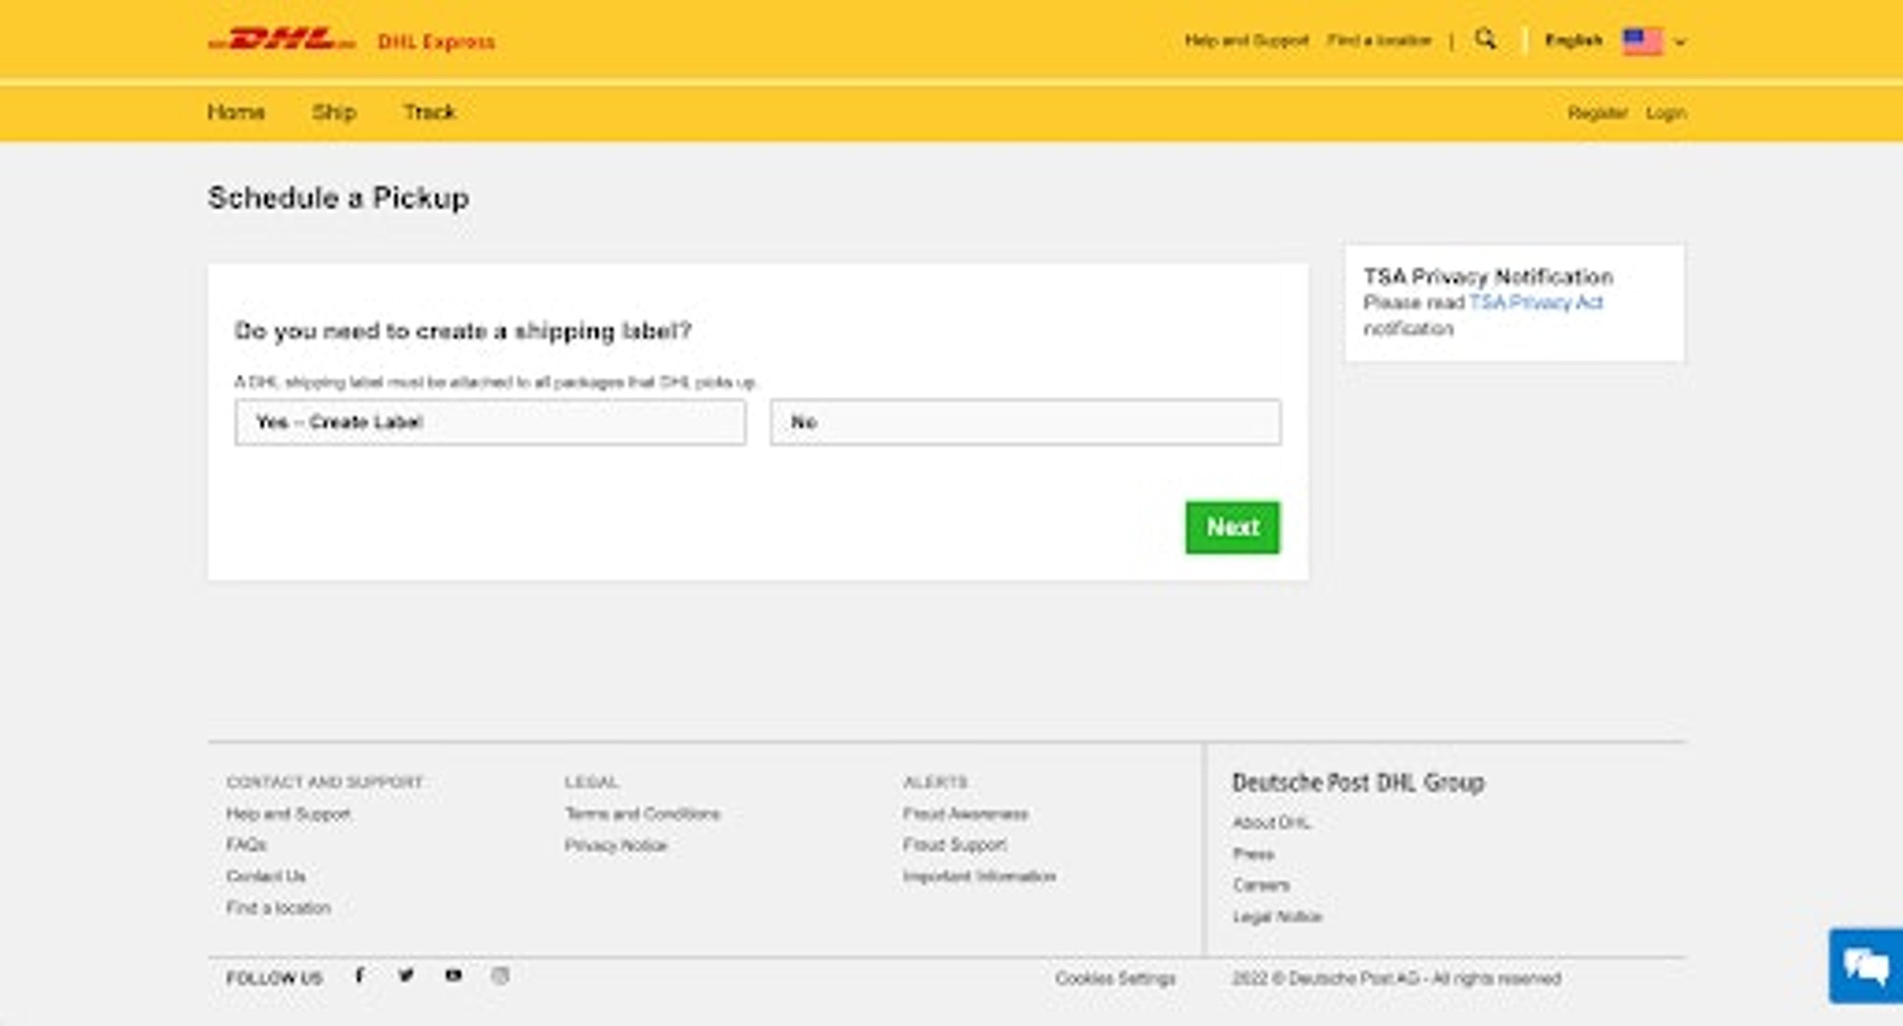The width and height of the screenshot is (1903, 1026).
Task: Click the green Next button
Action: point(1232,528)
